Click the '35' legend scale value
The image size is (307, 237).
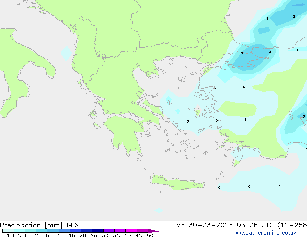(x=117, y=235)
